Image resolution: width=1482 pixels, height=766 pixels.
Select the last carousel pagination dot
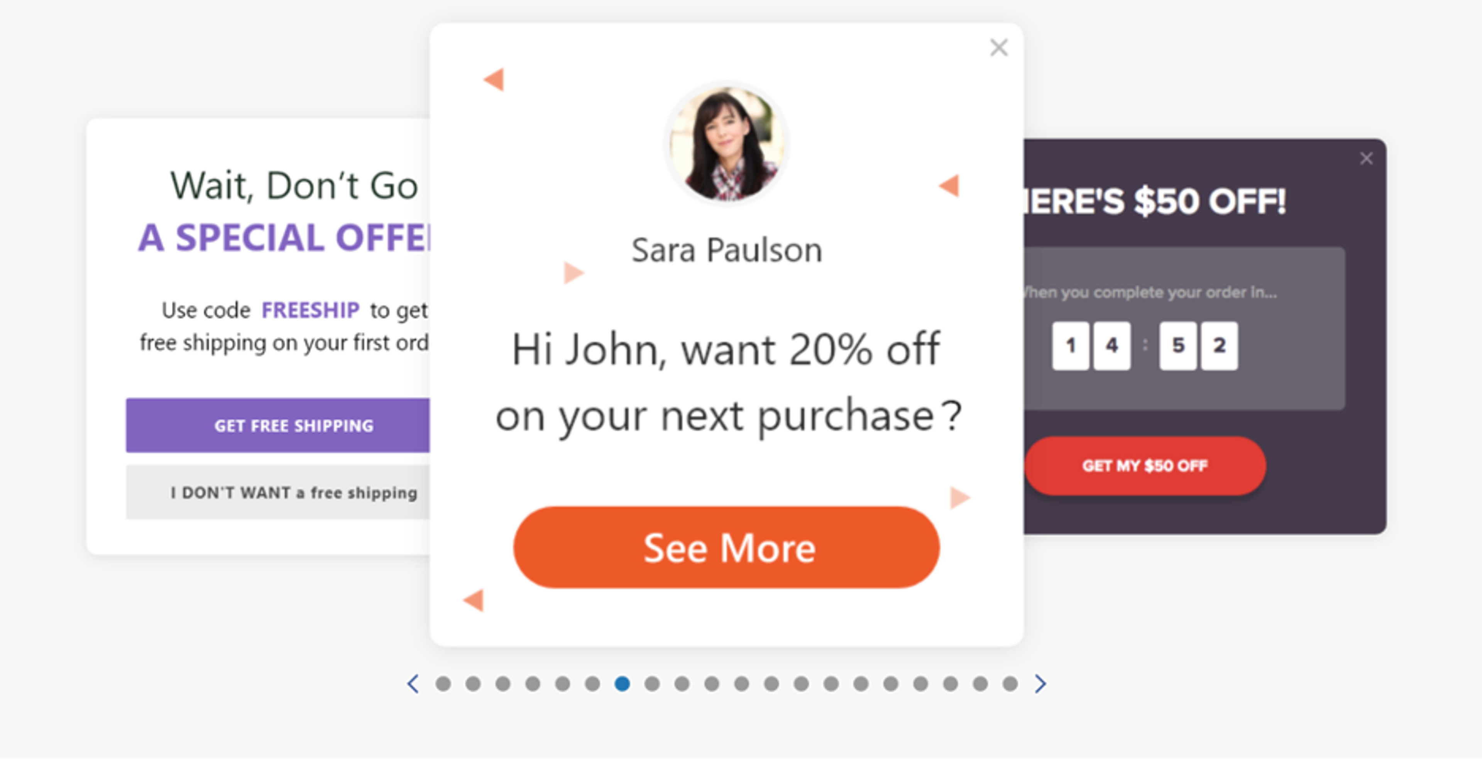[x=1010, y=683]
